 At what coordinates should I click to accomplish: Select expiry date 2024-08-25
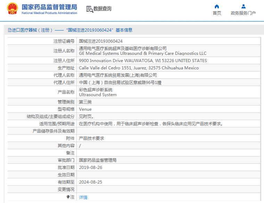[x=91, y=182]
